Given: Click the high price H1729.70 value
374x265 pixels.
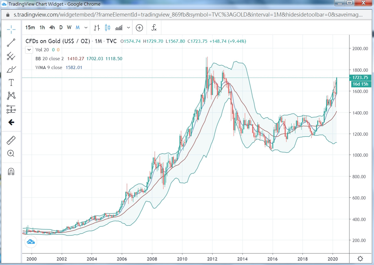Looking at the screenshot, I should tap(153, 41).
